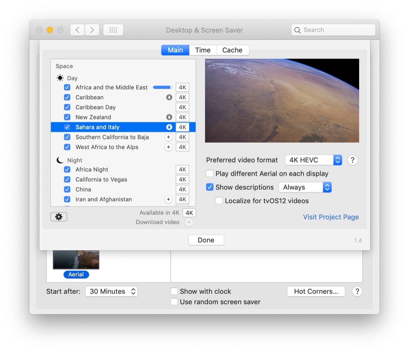Switch to the Cache tab
The height and width of the screenshot is (353, 409).
(232, 50)
